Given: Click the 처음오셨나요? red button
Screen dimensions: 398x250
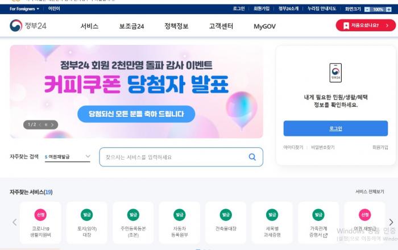Looking at the screenshot, I should 366,26.
